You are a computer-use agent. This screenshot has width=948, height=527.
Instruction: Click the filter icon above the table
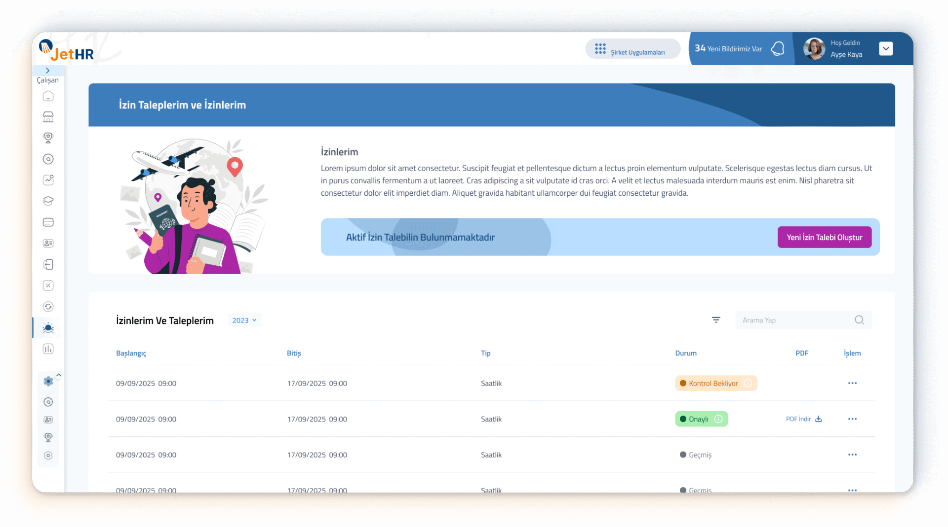(x=716, y=320)
